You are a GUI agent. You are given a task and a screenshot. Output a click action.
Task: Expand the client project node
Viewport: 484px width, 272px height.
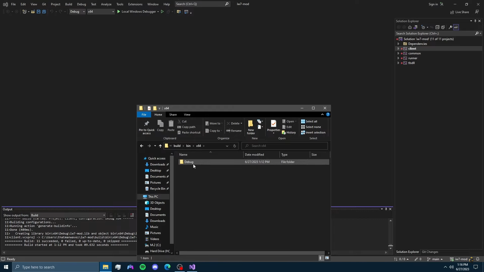coord(398,49)
